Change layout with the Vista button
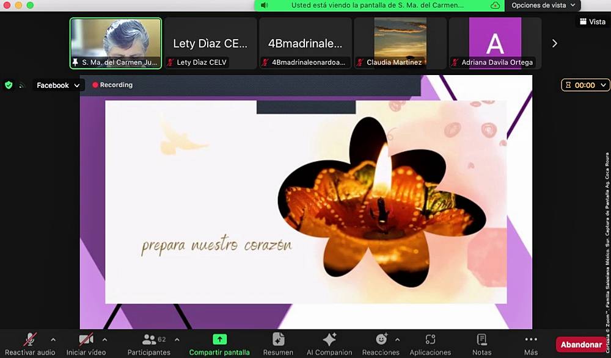The height and width of the screenshot is (358, 611). [592, 22]
